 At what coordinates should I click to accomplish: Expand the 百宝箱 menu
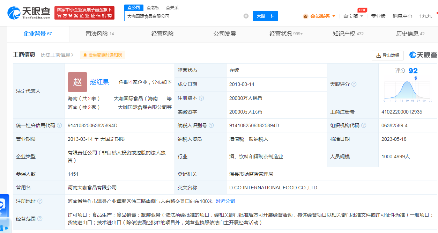click(x=353, y=16)
